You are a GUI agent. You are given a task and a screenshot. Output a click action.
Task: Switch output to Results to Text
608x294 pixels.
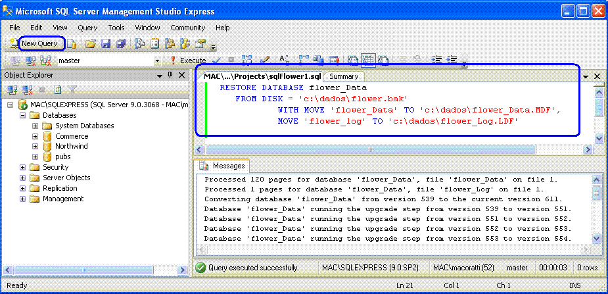click(354, 61)
